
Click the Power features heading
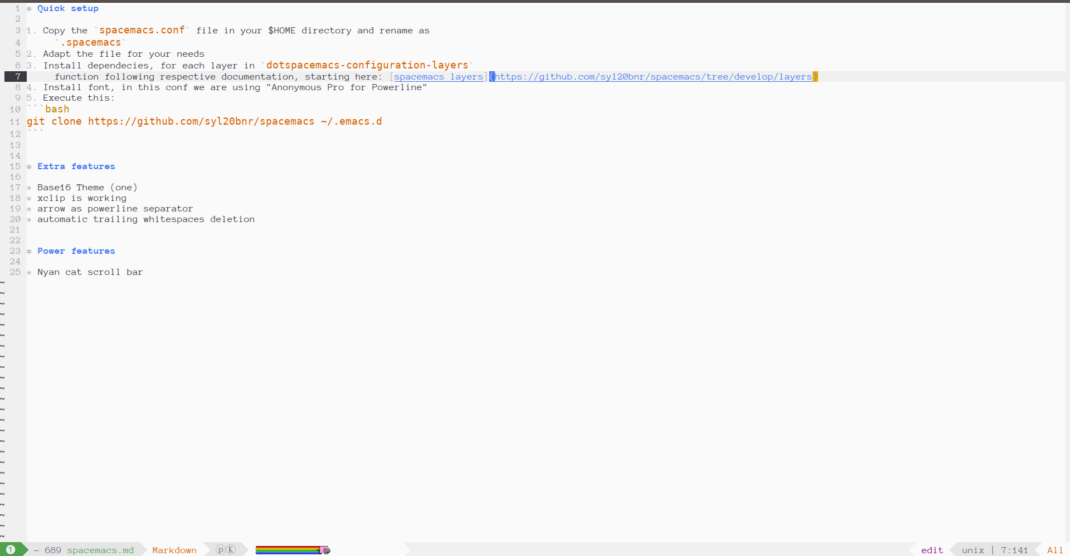tap(76, 251)
